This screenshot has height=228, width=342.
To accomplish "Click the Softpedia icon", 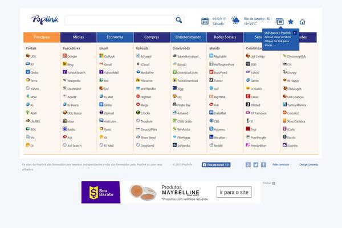I will (175, 145).
